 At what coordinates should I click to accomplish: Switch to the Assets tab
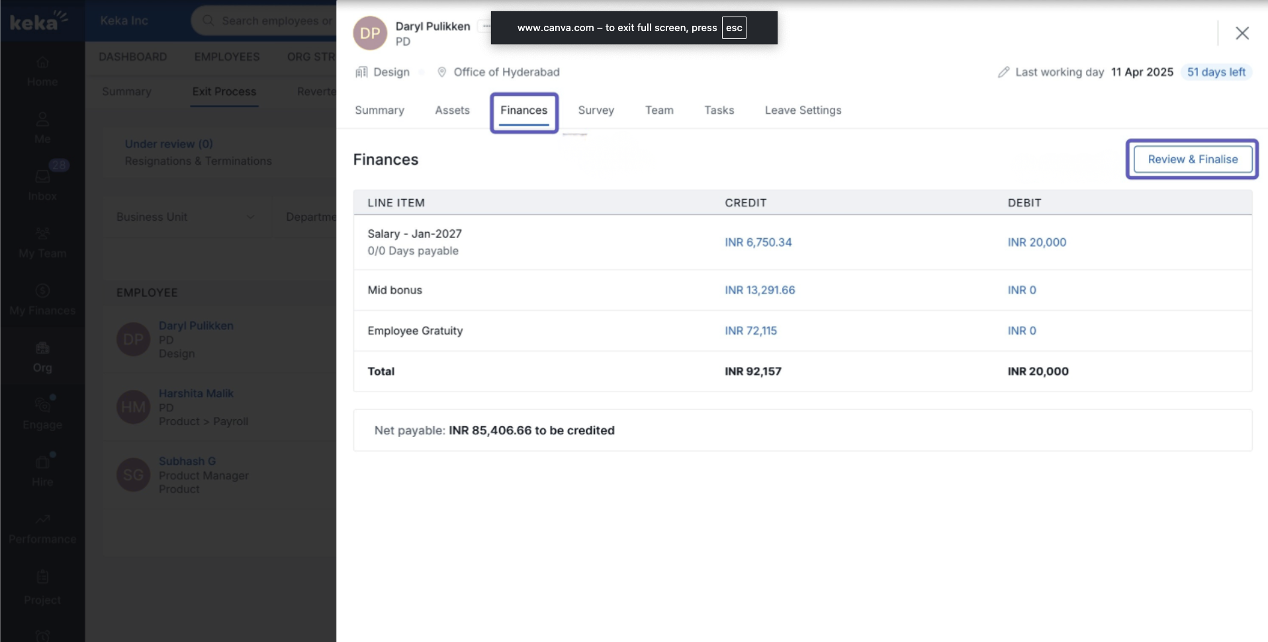(452, 110)
